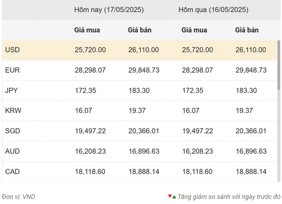Click the "Hôm qua (16/05/2025)" column header
Viewport: 282px width, 204px height.
click(213, 10)
